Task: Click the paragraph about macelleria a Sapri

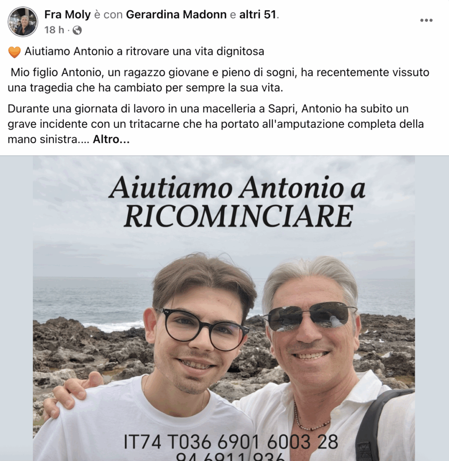Action: point(216,124)
